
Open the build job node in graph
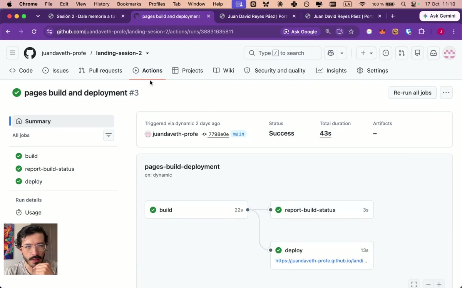[196, 210]
